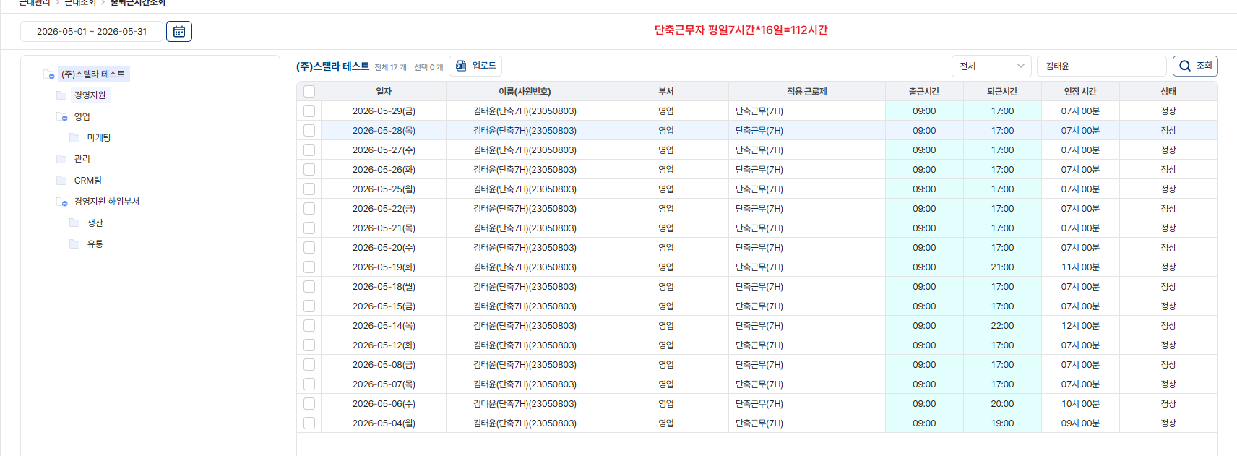This screenshot has width=1237, height=456.
Task: Select 경영지원 in the department tree
Action: (90, 95)
